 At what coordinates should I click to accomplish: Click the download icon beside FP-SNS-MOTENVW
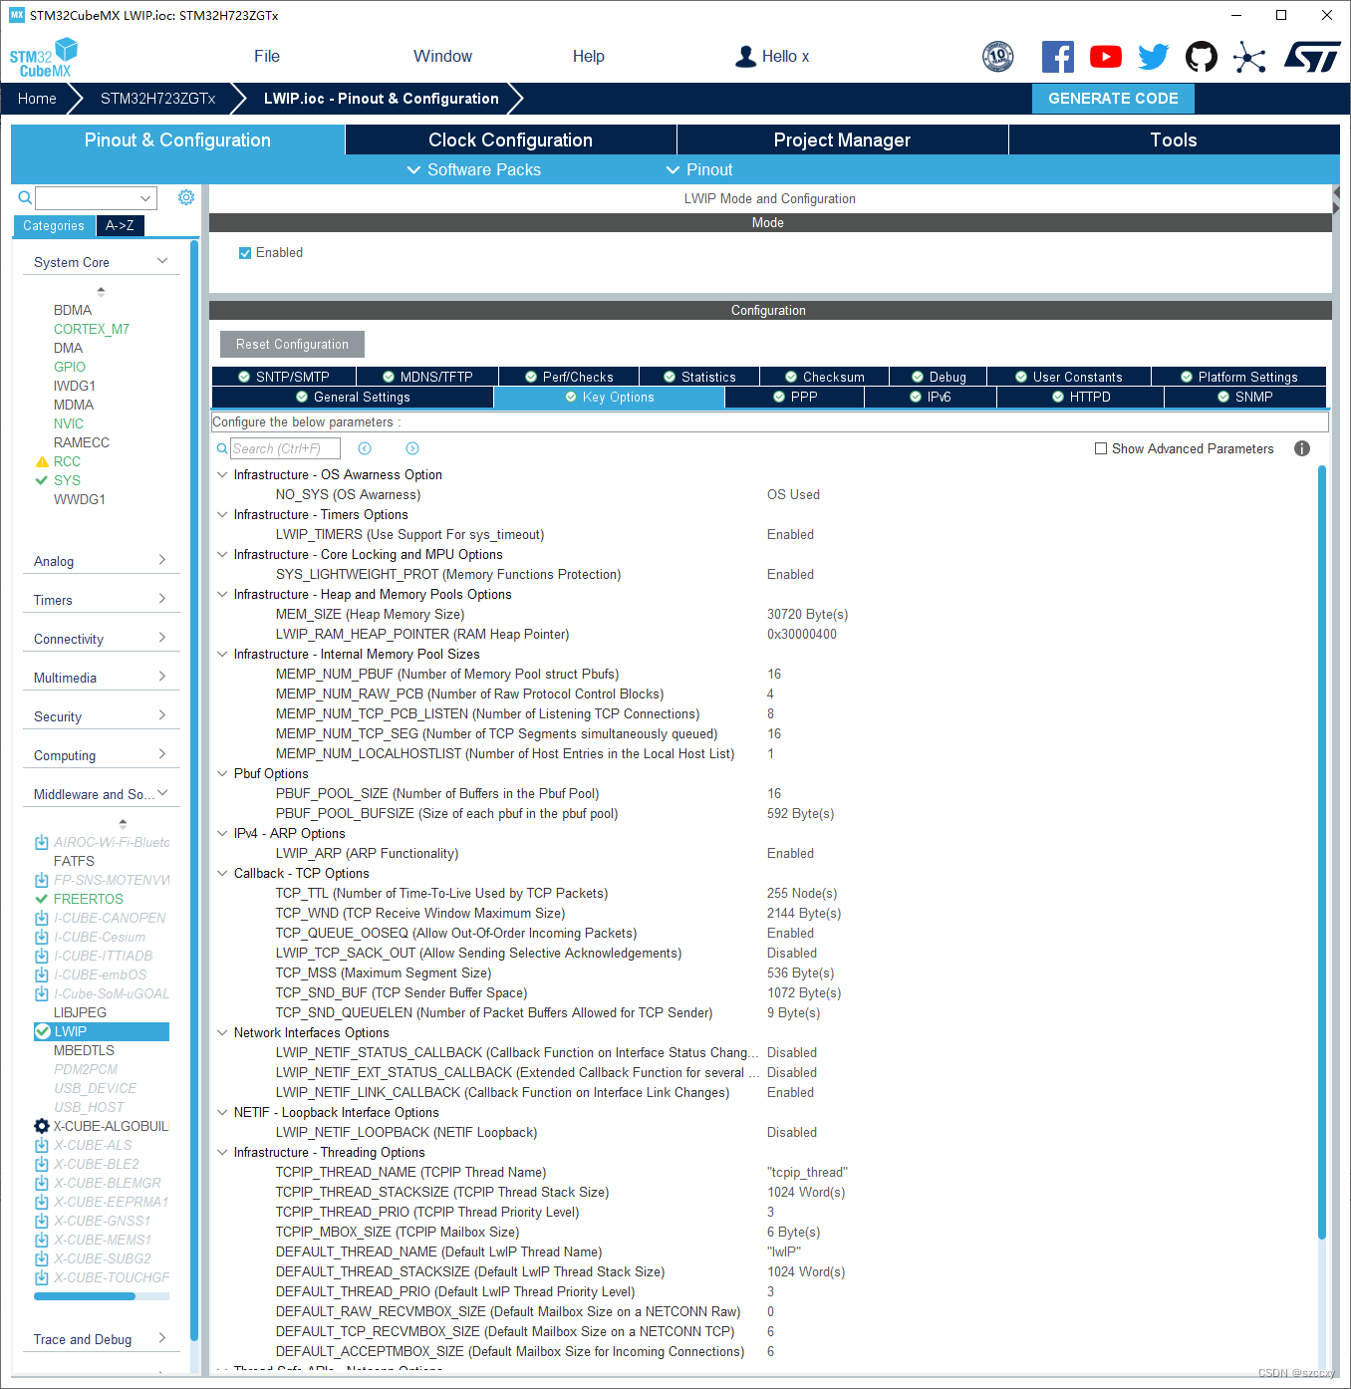coord(42,880)
